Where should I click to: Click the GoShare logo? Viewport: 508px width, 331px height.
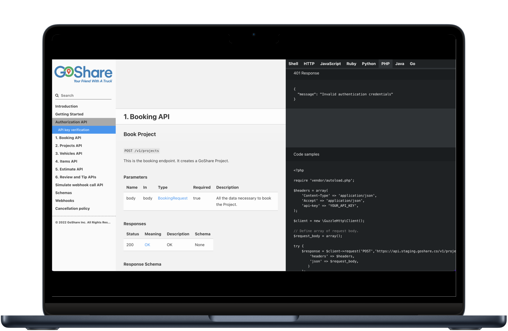83,74
